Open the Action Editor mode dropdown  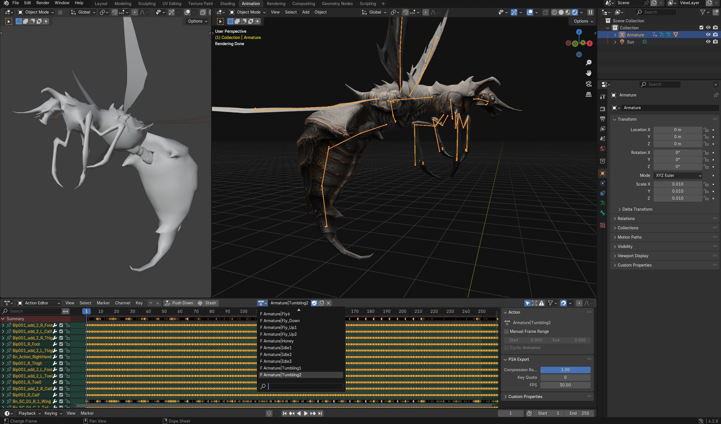(39, 303)
